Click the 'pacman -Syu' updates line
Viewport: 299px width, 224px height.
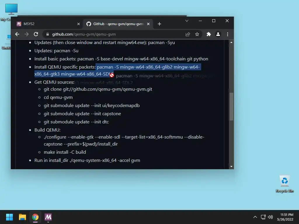pyautogui.click(x=105, y=43)
